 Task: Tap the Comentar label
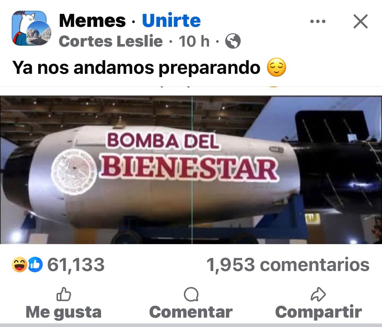191,312
